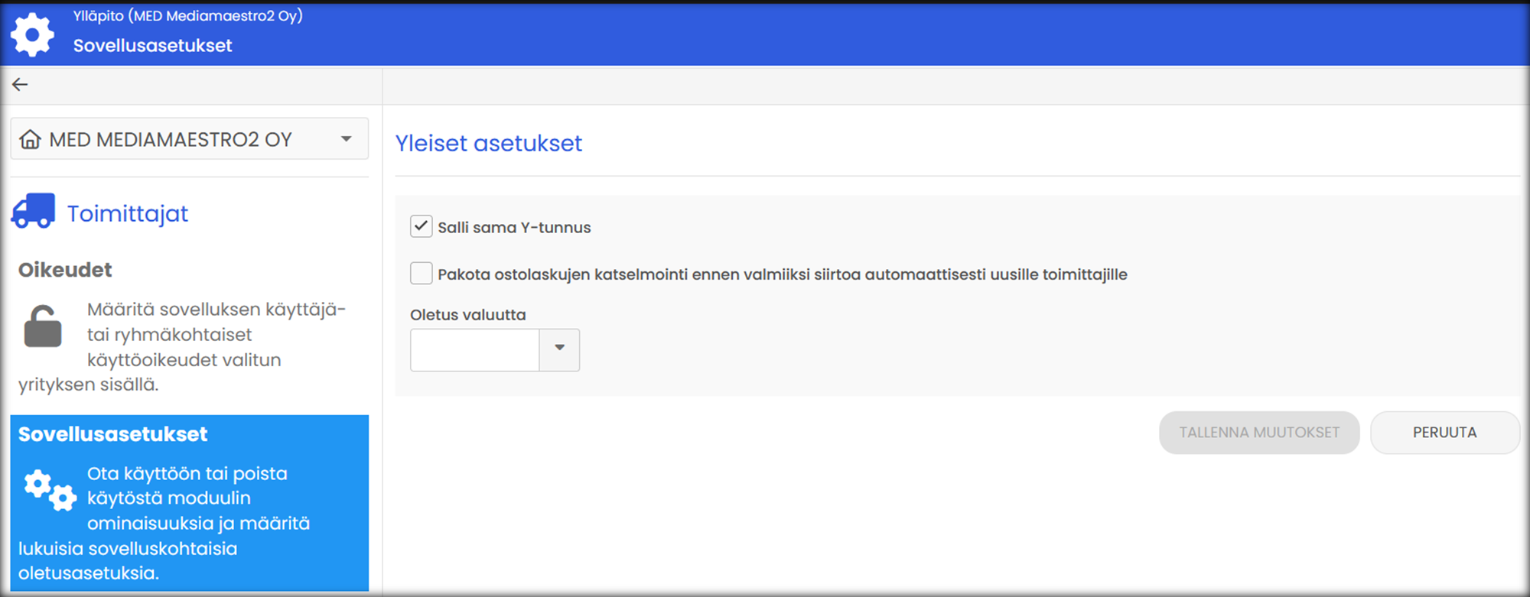Click the Sovellusasetukset title in the header
The image size is (1530, 597).
click(152, 46)
